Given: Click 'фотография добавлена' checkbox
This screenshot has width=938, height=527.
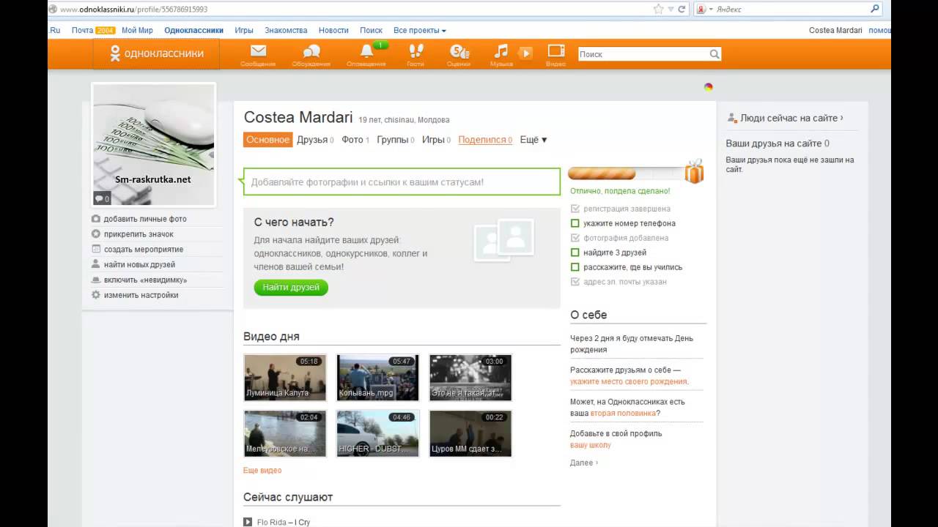Looking at the screenshot, I should pos(575,238).
